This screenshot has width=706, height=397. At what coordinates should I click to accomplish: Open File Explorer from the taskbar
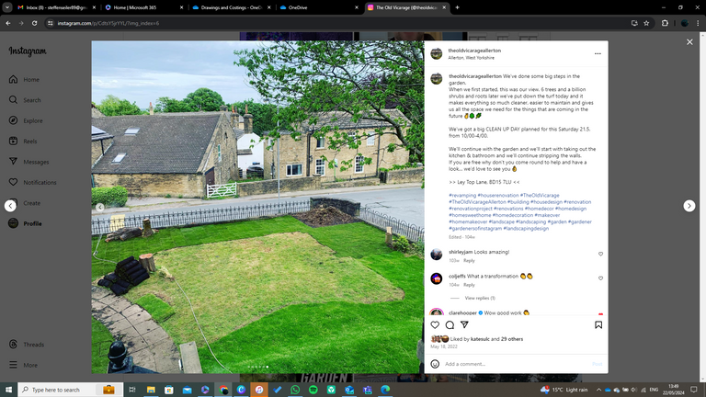151,390
